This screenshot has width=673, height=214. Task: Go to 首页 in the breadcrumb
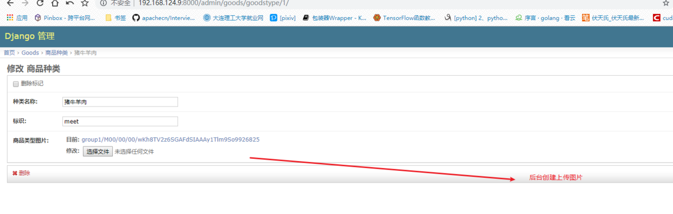pyautogui.click(x=9, y=52)
